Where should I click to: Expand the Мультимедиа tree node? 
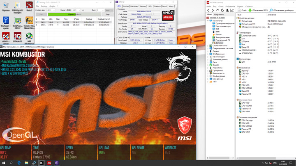pos(208,57)
